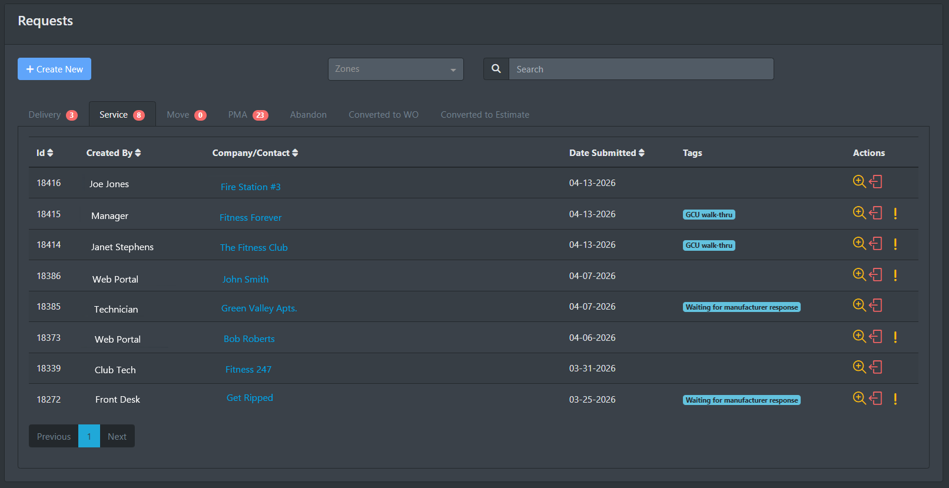Click the exclamation alert icon for Bob Roberts
The height and width of the screenshot is (488, 949).
coord(895,337)
